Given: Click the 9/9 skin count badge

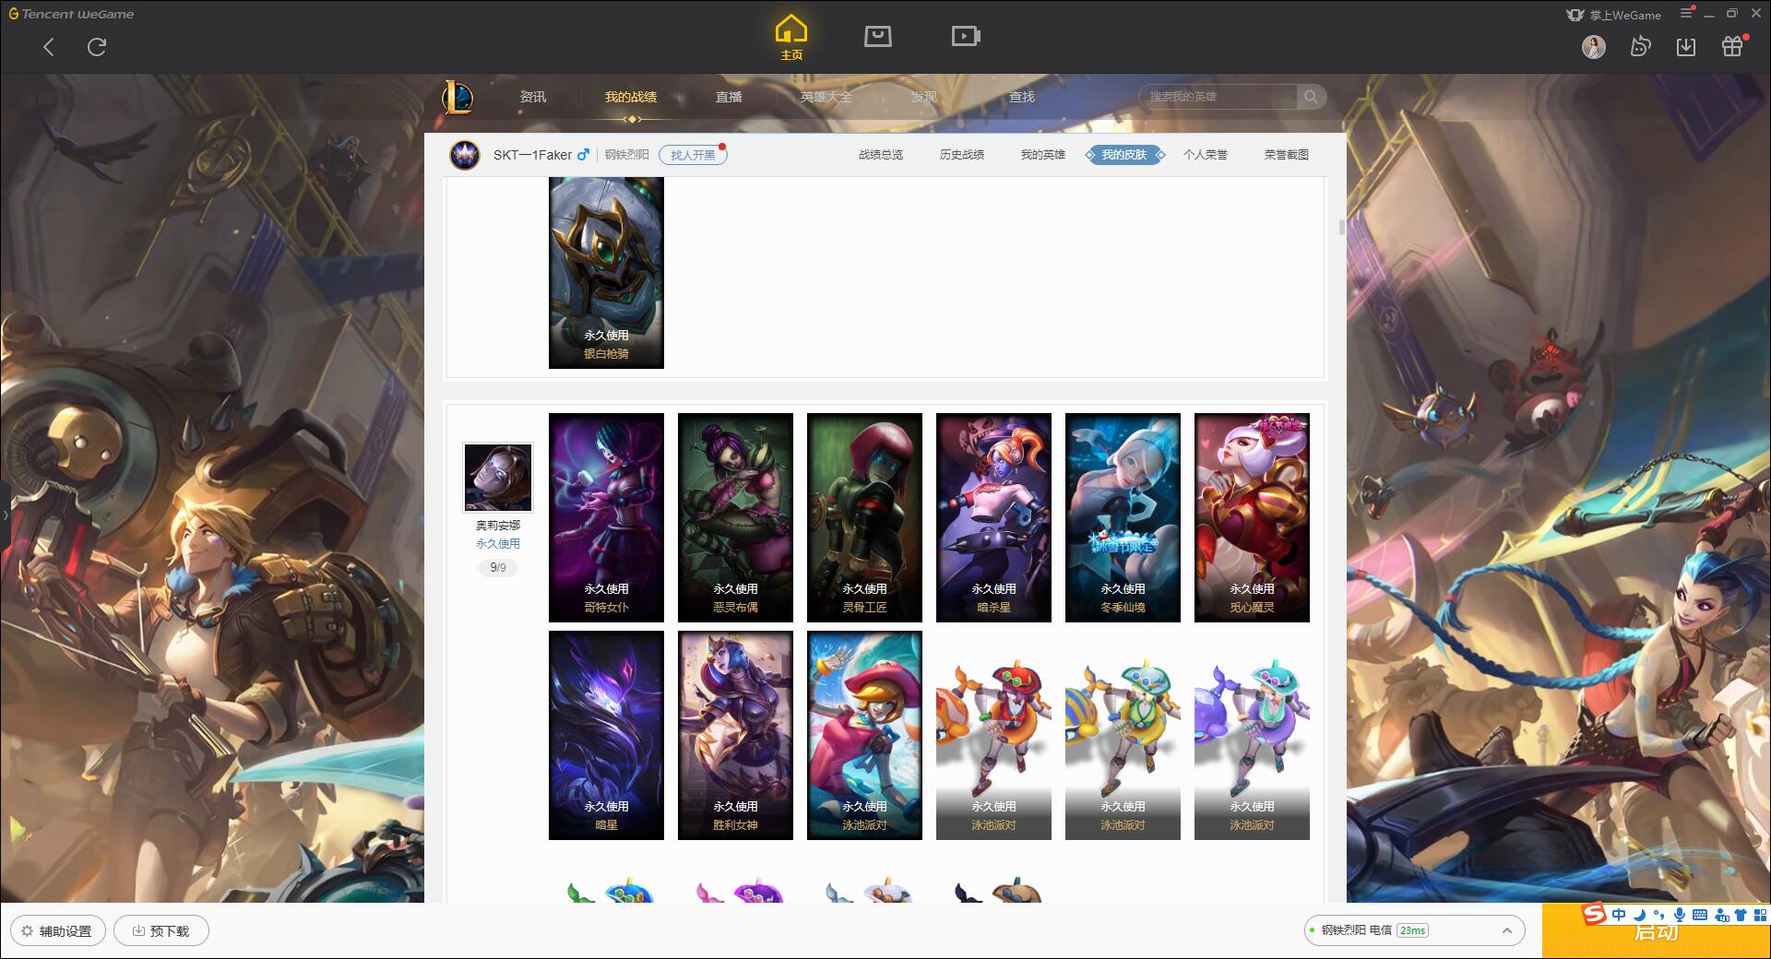Looking at the screenshot, I should [x=498, y=568].
